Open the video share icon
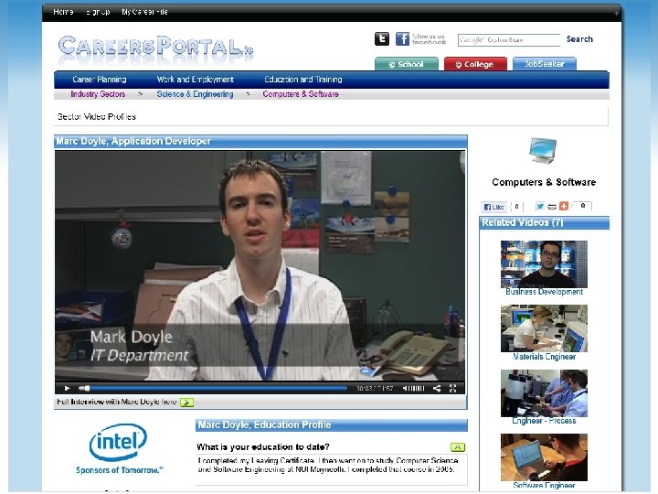The image size is (658, 494). 437,389
